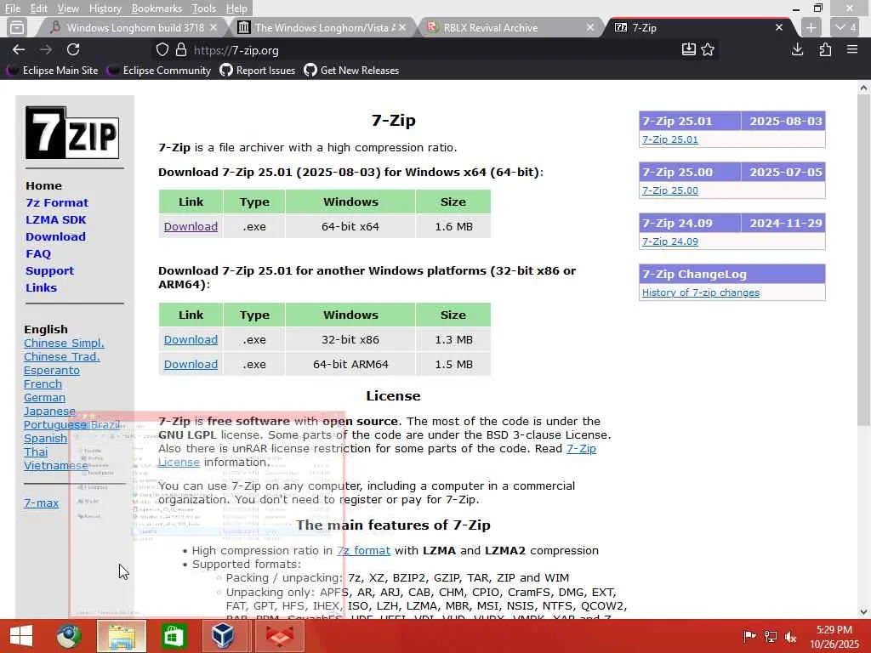Close the 7-Zip tab

[779, 27]
